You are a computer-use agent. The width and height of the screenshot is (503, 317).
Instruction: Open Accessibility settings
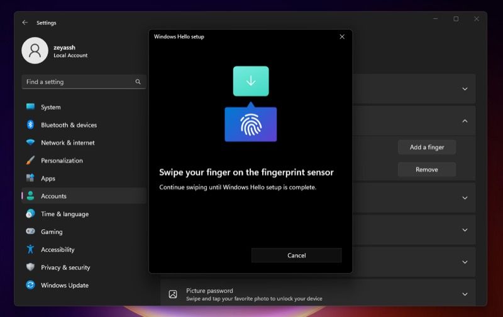(84, 249)
